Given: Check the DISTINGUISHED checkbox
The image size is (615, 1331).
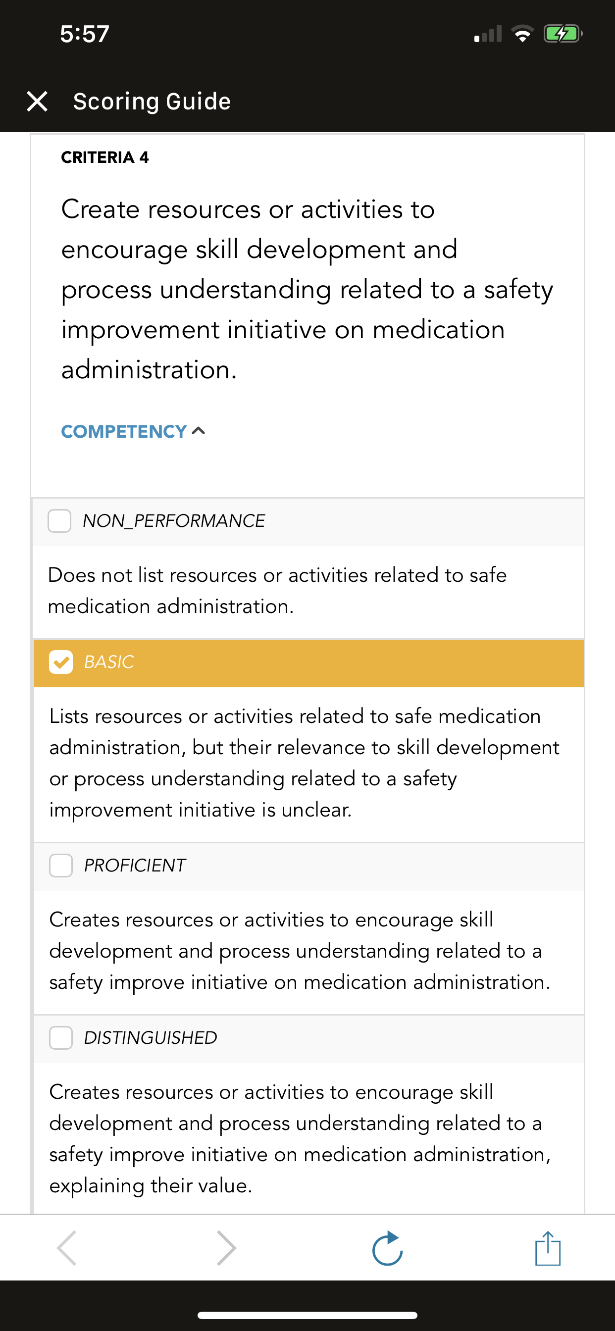Looking at the screenshot, I should tap(61, 1037).
